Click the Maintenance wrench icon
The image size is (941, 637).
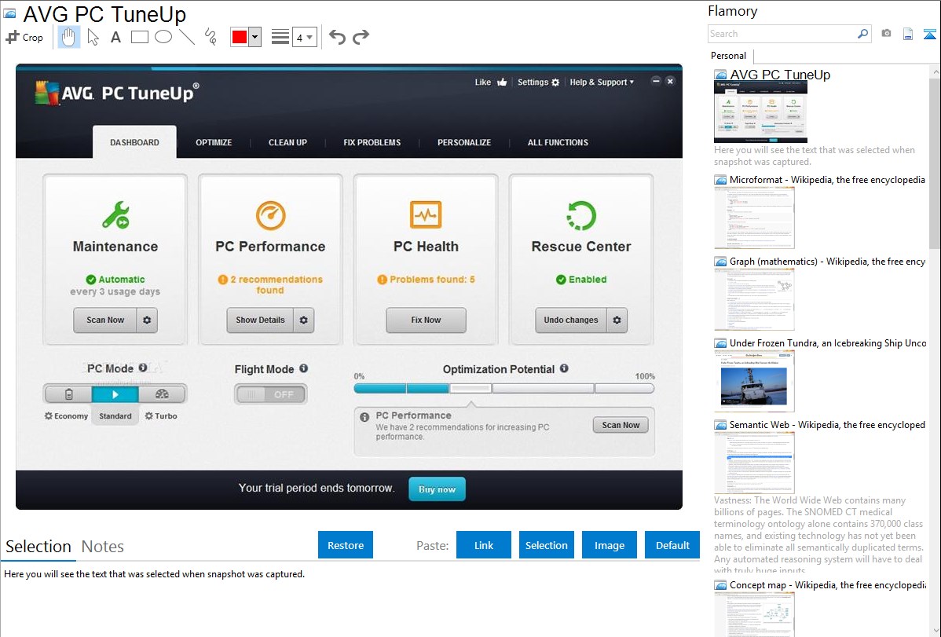(115, 215)
